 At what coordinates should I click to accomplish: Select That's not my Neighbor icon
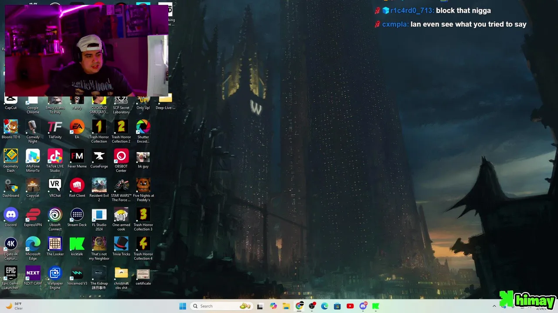[99, 248]
